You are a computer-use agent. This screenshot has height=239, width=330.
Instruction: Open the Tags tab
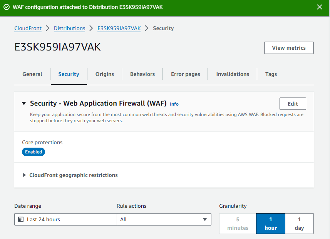point(271,74)
